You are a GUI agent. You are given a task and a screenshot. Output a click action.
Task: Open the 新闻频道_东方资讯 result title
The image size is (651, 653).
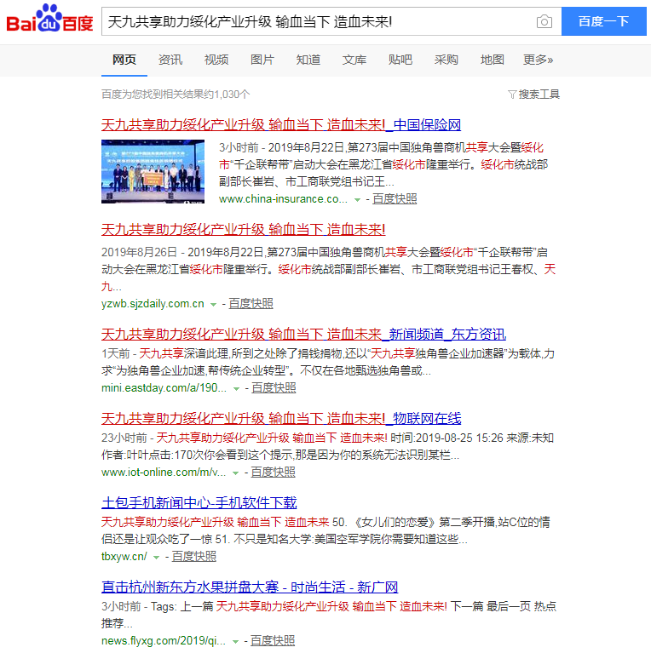coord(303,334)
